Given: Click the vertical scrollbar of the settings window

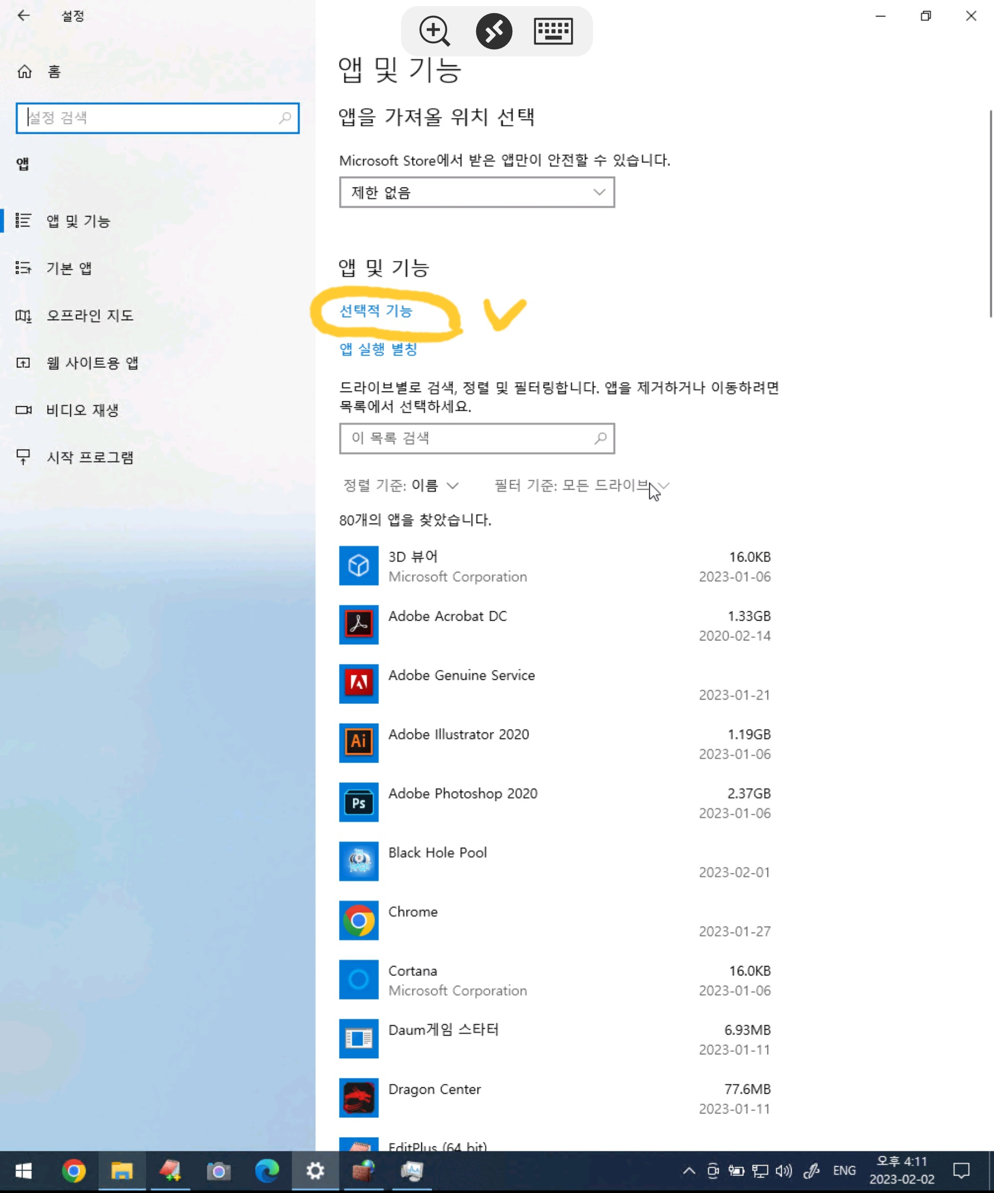Looking at the screenshot, I should pyautogui.click(x=991, y=214).
